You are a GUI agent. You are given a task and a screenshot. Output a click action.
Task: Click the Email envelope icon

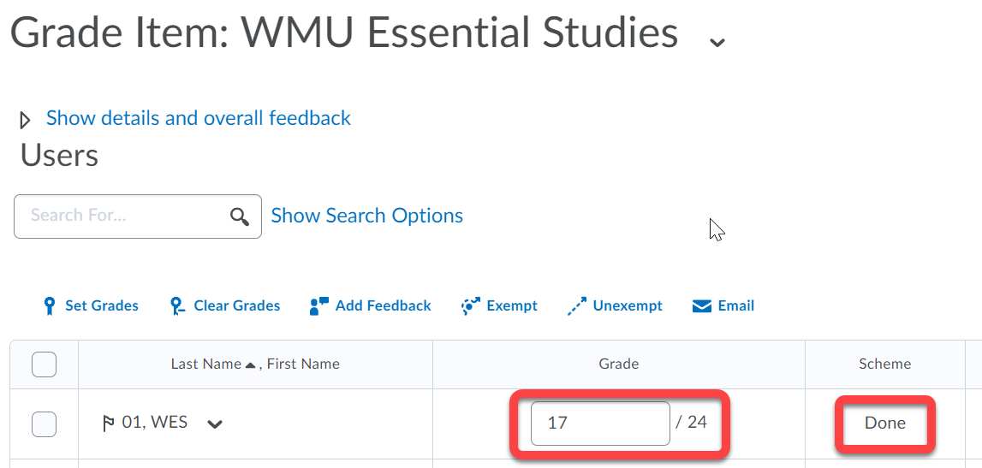click(x=702, y=306)
